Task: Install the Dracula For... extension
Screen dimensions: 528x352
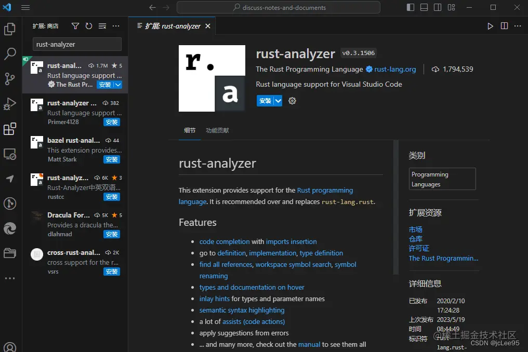Action: click(x=111, y=234)
